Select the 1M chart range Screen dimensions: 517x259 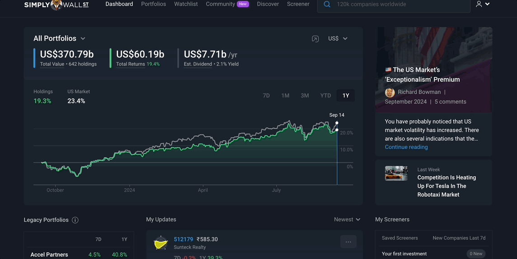pos(285,96)
